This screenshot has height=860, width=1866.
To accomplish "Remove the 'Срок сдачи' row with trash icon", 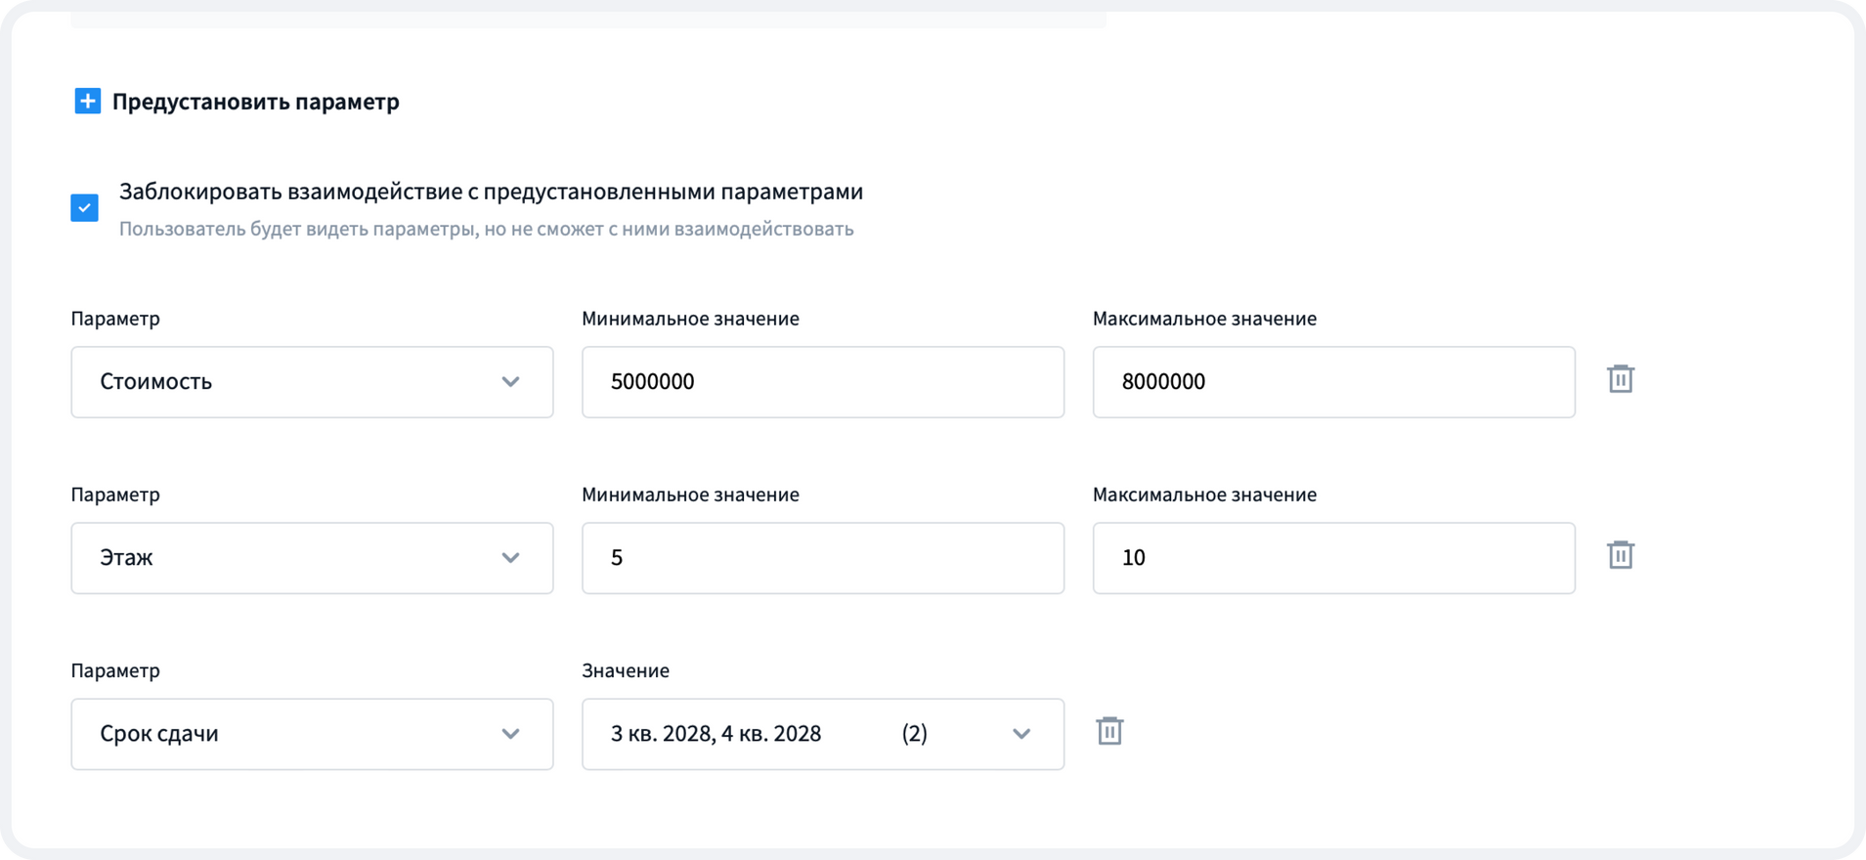I will (1109, 731).
